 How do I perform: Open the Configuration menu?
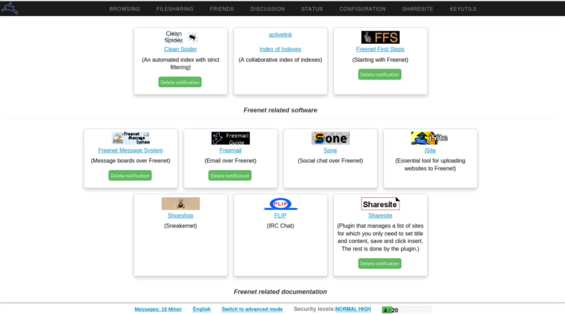[363, 9]
